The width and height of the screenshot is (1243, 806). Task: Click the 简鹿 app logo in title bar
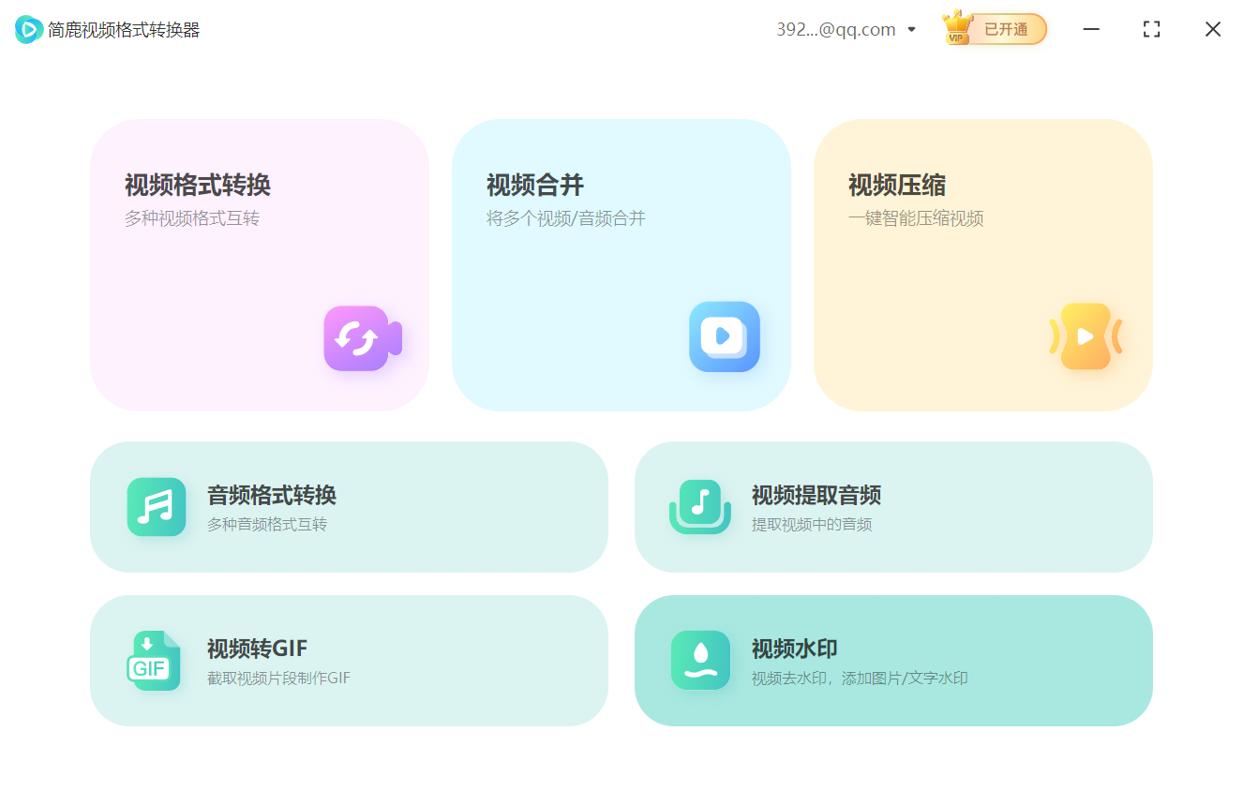(x=27, y=29)
